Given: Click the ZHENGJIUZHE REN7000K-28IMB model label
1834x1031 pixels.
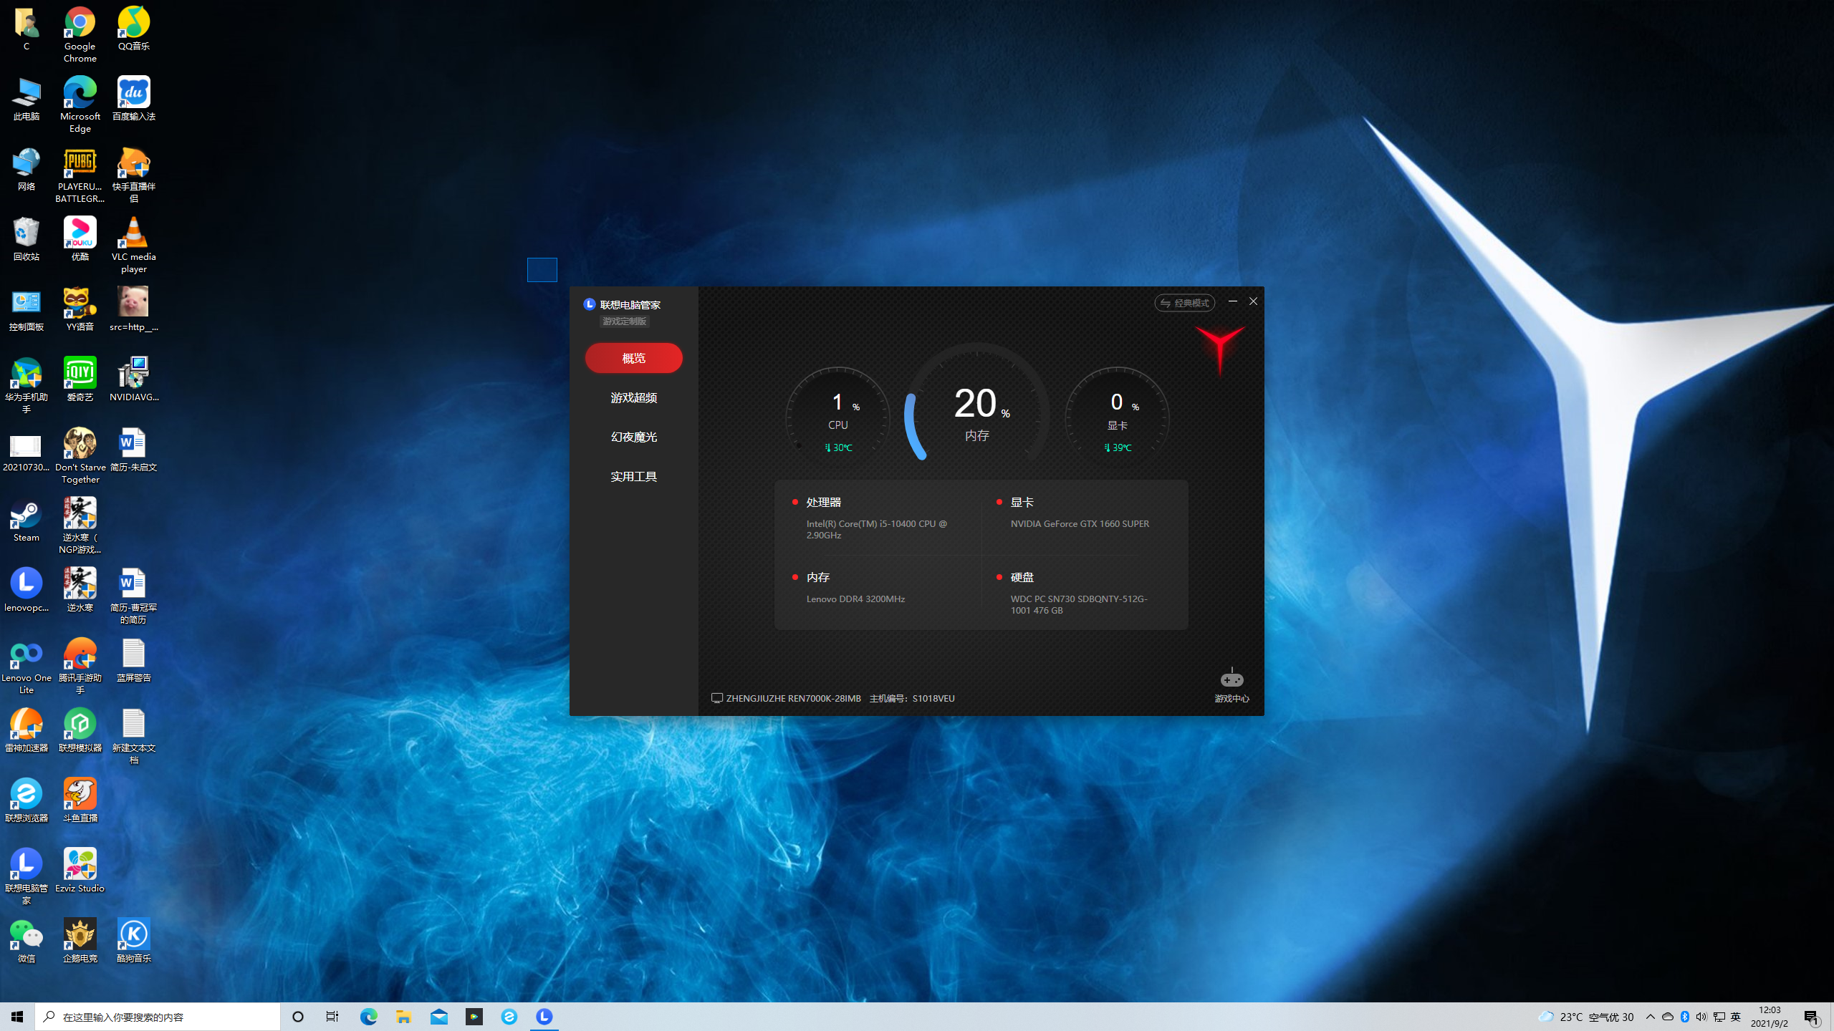Looking at the screenshot, I should (793, 698).
